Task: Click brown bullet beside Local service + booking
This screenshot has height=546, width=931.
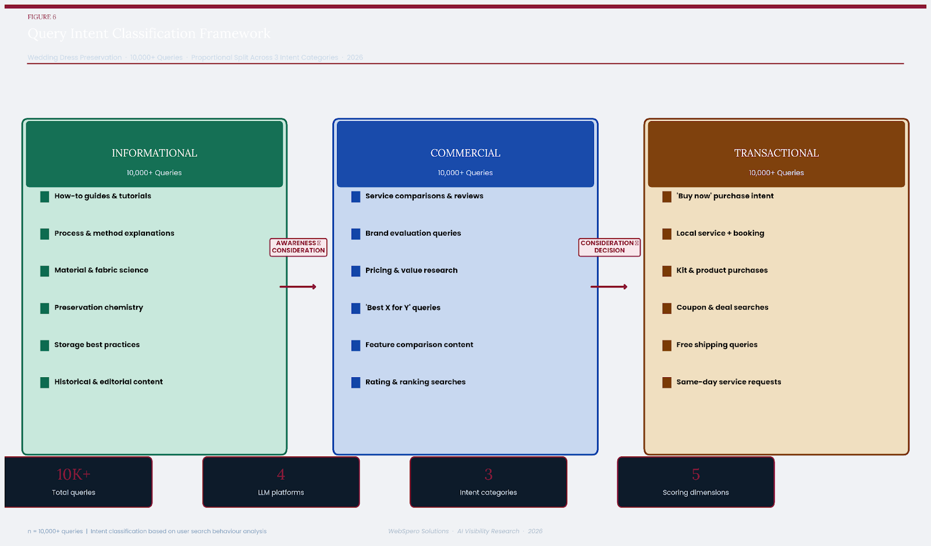Action: point(667,234)
